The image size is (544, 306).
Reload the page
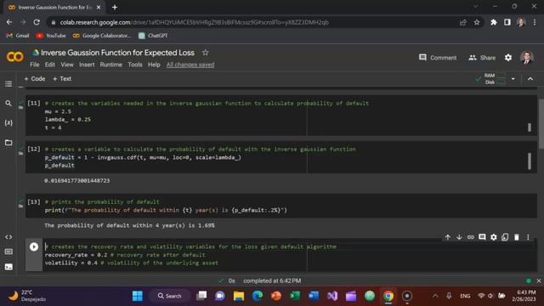[37, 22]
